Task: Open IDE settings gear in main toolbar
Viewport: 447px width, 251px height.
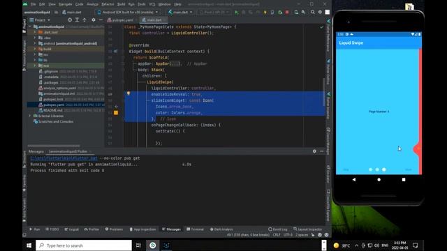Action: (x=320, y=13)
